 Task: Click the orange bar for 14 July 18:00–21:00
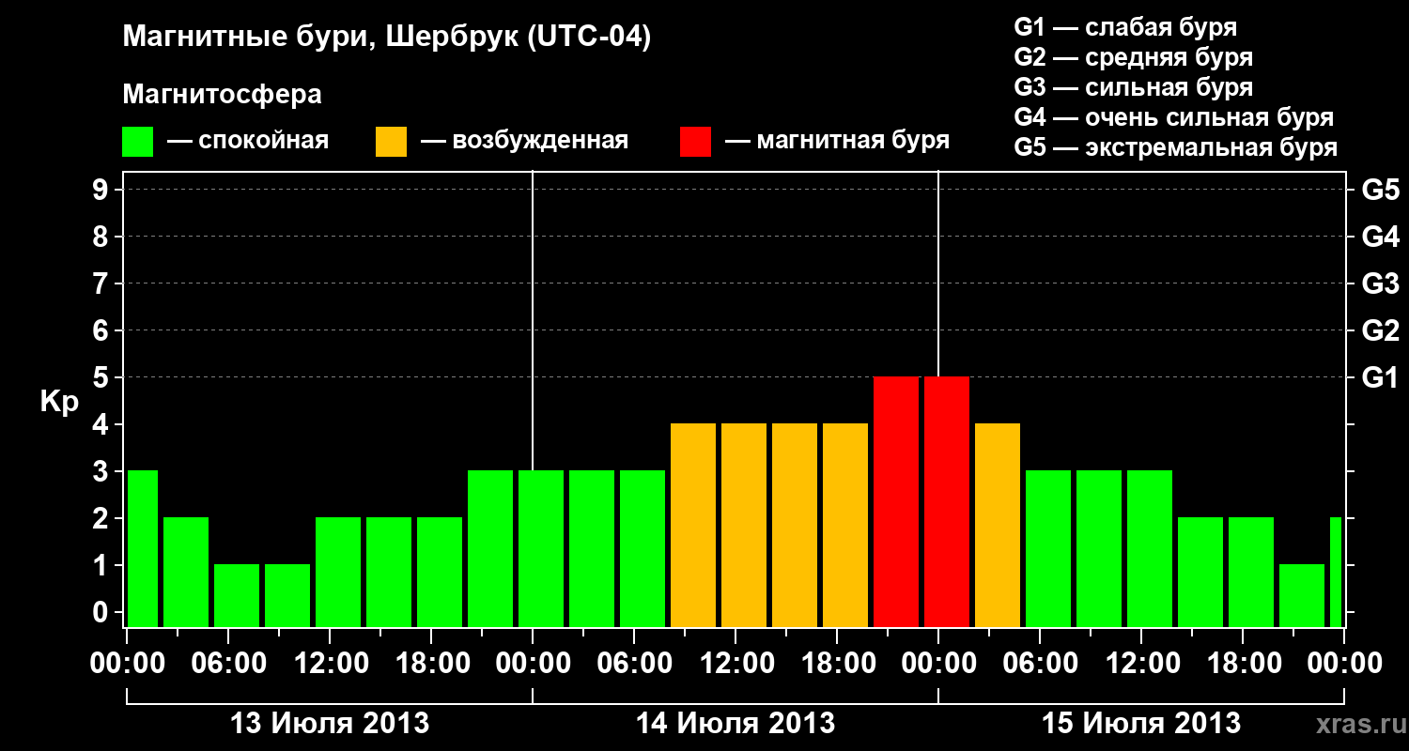[845, 525]
